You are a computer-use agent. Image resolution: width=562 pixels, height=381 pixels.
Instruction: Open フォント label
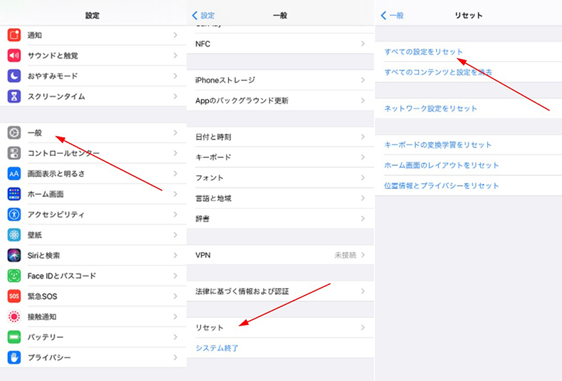[209, 178]
